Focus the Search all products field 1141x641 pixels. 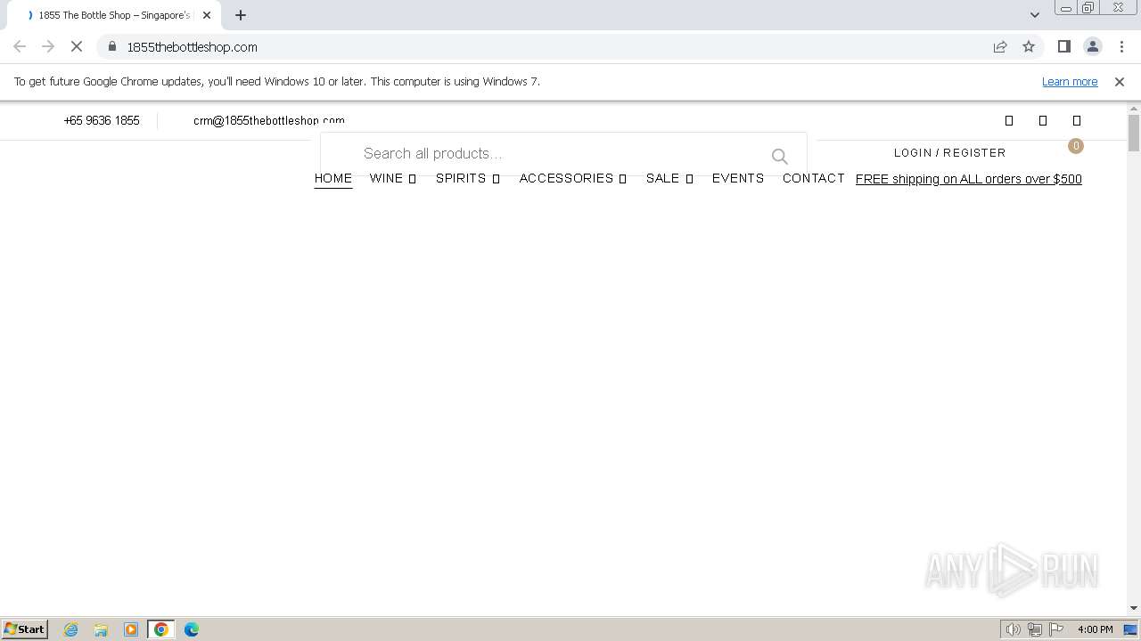coord(563,154)
